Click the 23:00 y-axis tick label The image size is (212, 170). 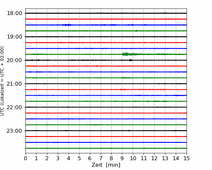coord(14,131)
